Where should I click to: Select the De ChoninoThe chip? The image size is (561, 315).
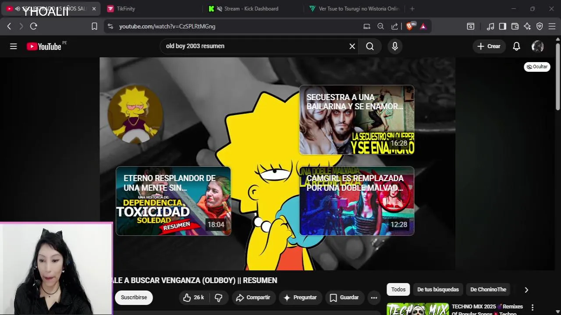click(488, 290)
